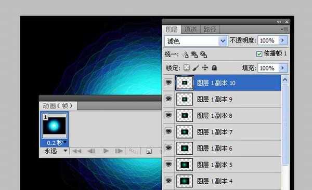
Task: Switch to the 图层 tab
Action: click(x=172, y=30)
